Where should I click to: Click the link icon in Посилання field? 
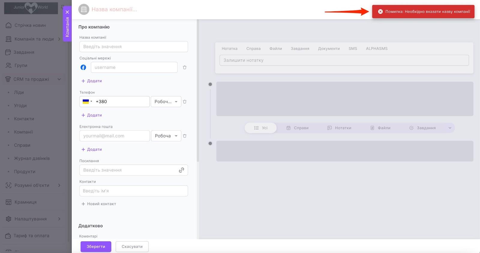click(x=181, y=170)
